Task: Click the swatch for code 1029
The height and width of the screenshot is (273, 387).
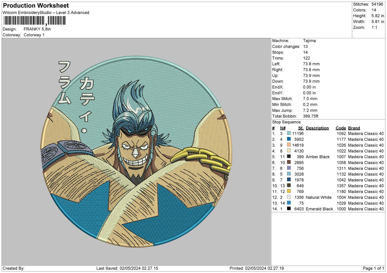Action: click(x=289, y=203)
